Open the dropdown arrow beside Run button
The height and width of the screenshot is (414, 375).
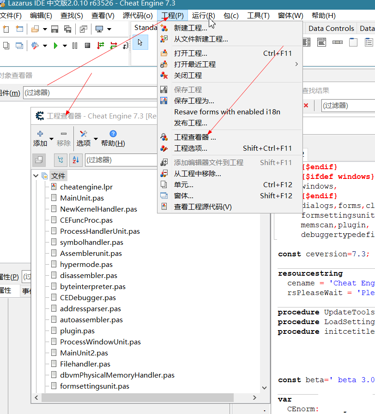tap(65, 46)
